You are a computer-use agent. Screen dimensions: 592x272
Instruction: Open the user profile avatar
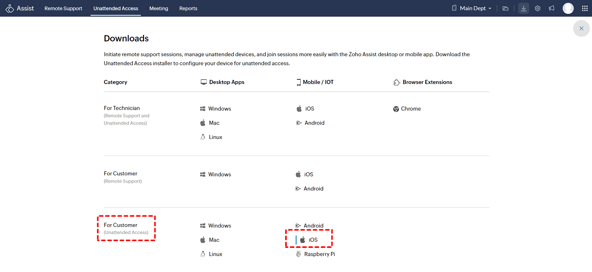pos(568,8)
